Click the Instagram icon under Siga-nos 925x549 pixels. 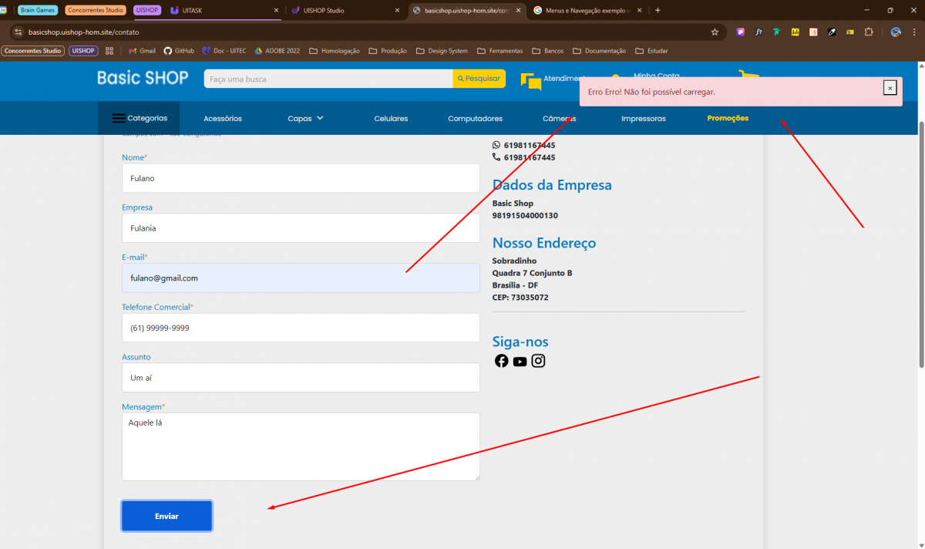538,361
